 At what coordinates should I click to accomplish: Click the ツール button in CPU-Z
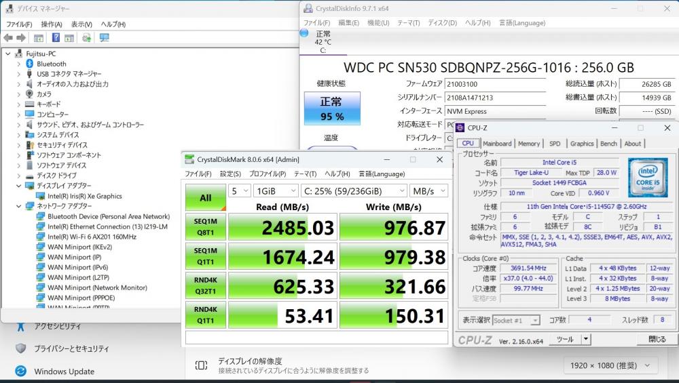[565, 340]
